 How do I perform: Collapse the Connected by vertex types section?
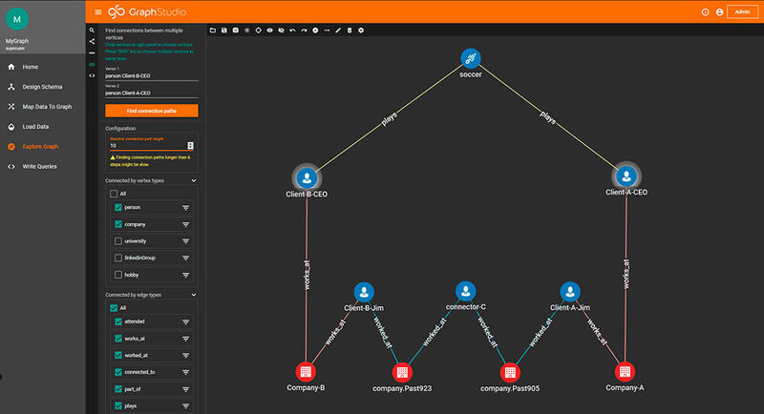click(194, 179)
